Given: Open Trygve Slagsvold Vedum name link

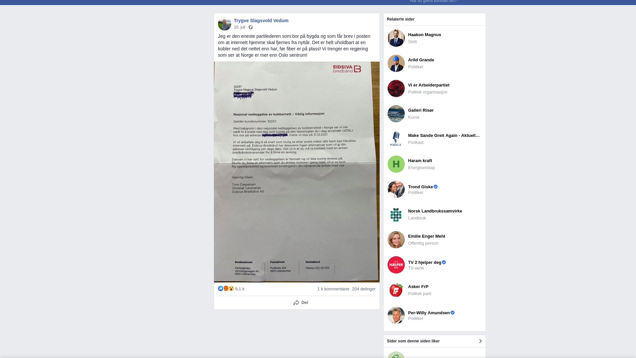Looking at the screenshot, I should 261,21.
